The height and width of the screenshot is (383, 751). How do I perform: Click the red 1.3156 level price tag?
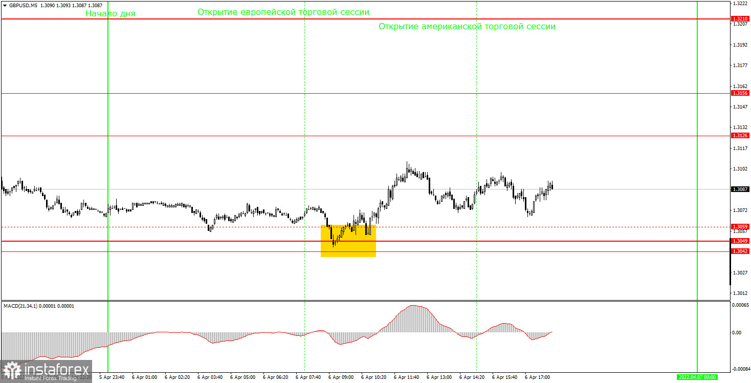pyautogui.click(x=740, y=93)
